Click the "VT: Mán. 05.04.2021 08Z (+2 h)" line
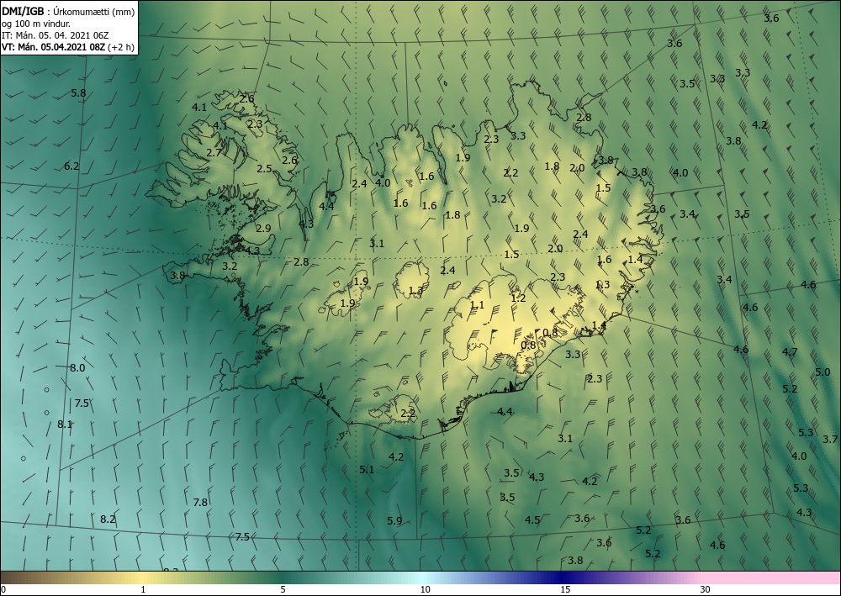This screenshot has height=596, width=841. pyautogui.click(x=68, y=47)
